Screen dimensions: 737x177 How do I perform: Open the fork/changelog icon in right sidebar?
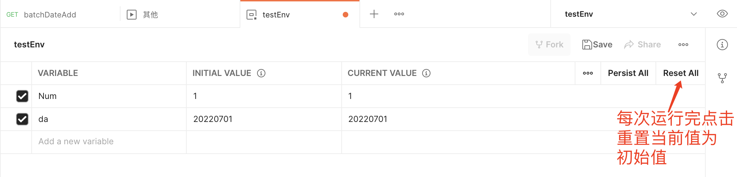722,78
